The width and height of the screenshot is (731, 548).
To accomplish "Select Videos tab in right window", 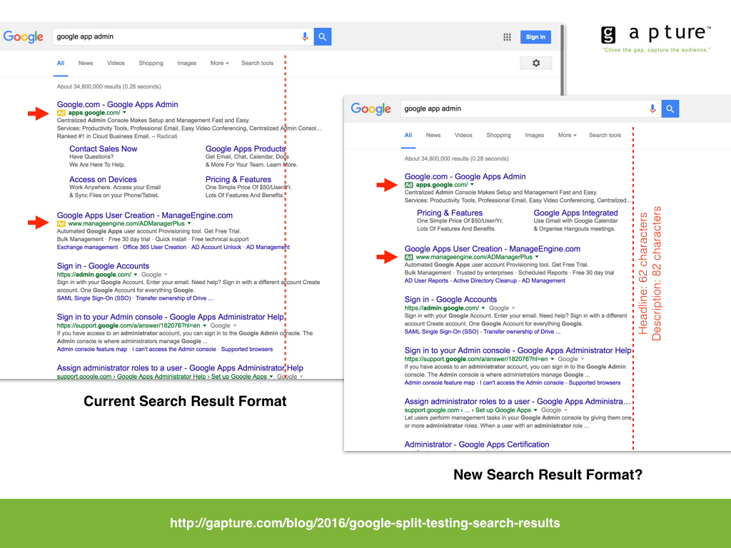I will (x=463, y=135).
